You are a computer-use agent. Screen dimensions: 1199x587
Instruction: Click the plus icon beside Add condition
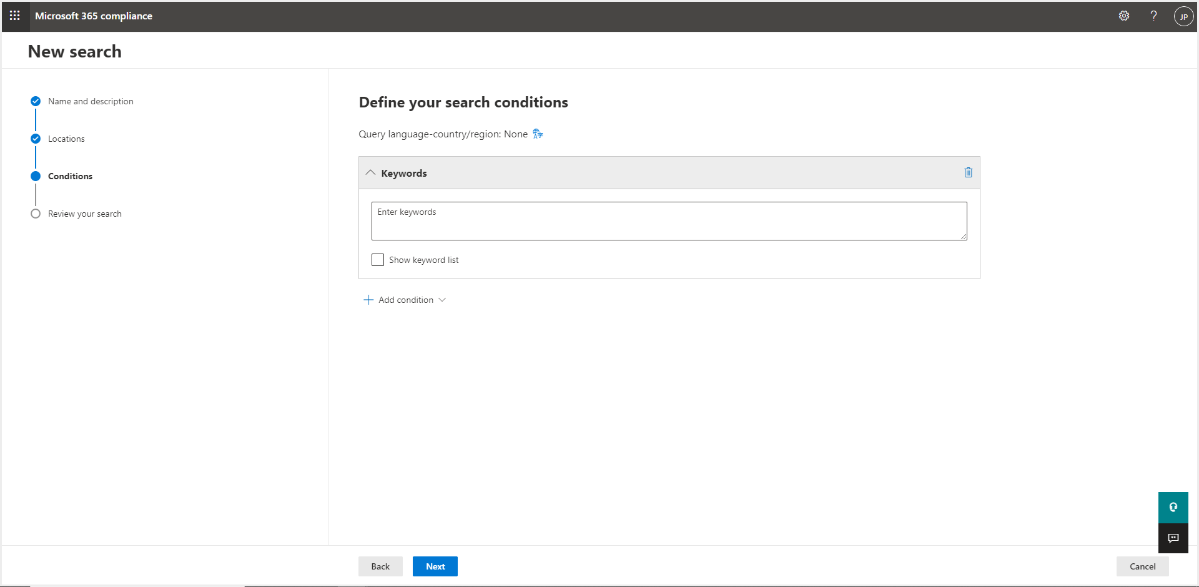pos(368,300)
